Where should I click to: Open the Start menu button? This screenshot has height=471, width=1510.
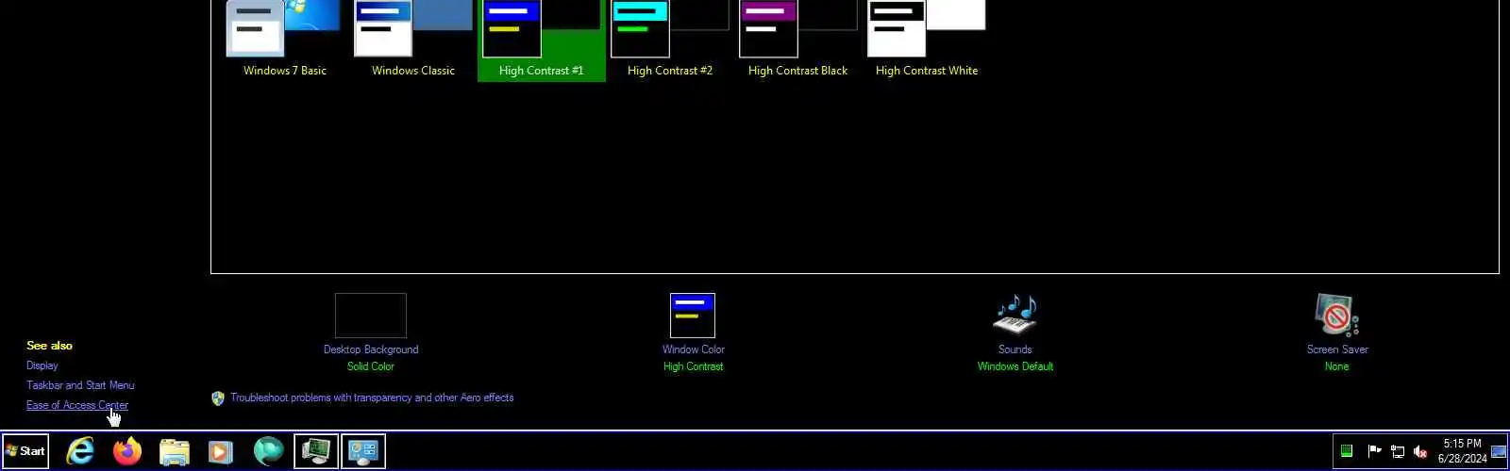pyautogui.click(x=25, y=451)
